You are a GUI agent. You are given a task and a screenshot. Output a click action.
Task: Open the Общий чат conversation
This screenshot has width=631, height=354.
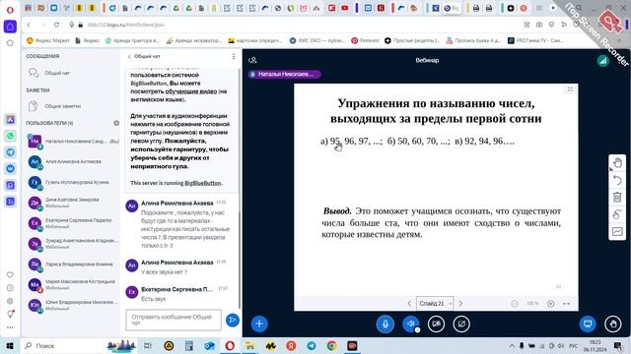pyautogui.click(x=71, y=73)
